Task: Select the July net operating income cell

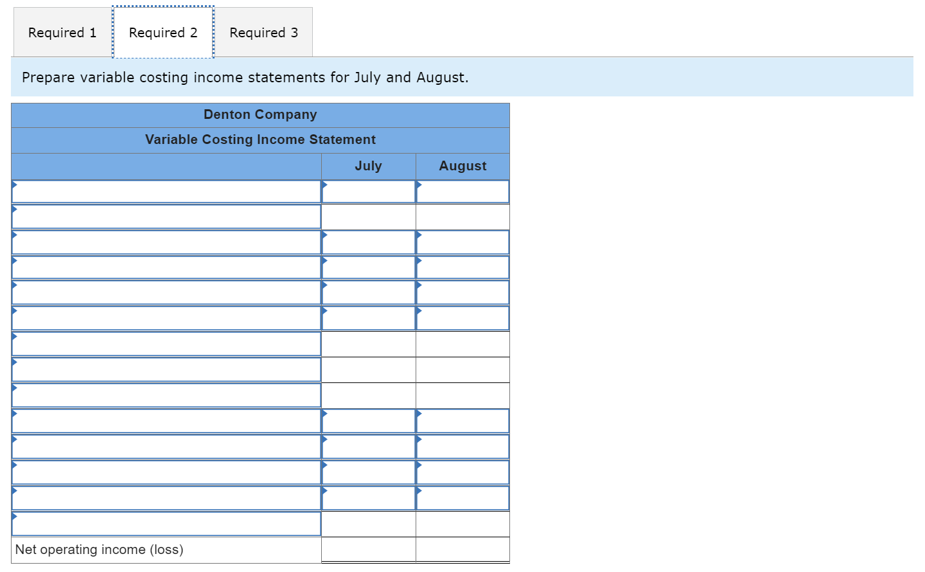Action: (369, 550)
